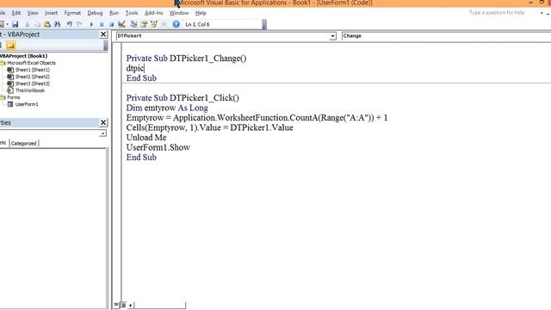
Task: Open the Edit menu
Action: pos(16,13)
